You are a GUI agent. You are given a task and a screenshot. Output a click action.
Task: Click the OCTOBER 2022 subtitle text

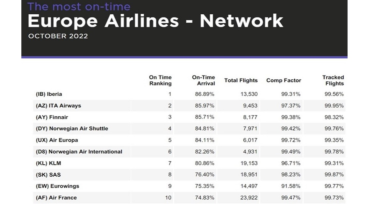coord(58,36)
